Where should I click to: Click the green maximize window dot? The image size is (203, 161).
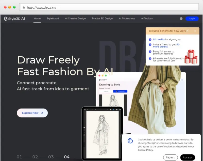click(14, 7)
